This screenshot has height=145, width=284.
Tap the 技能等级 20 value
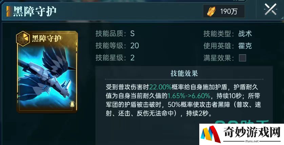[x=135, y=46]
